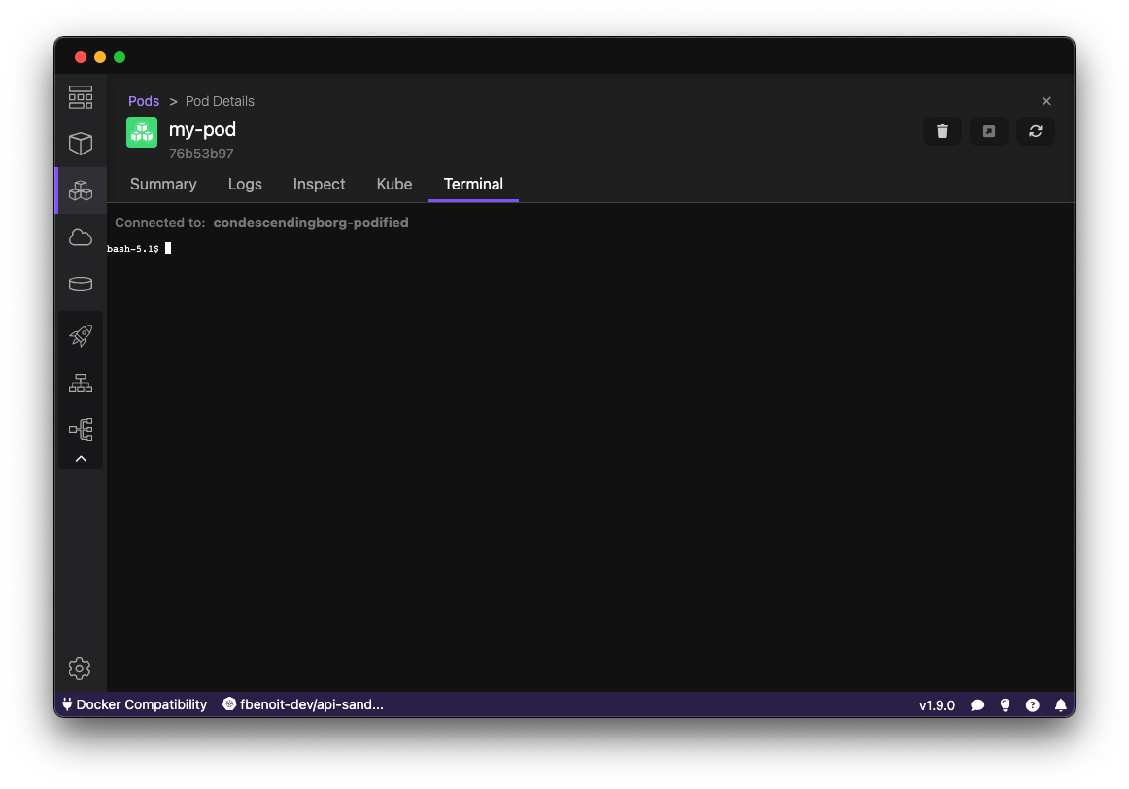Click the open-in-browser pod button
1129x789 pixels.
pyautogui.click(x=989, y=131)
